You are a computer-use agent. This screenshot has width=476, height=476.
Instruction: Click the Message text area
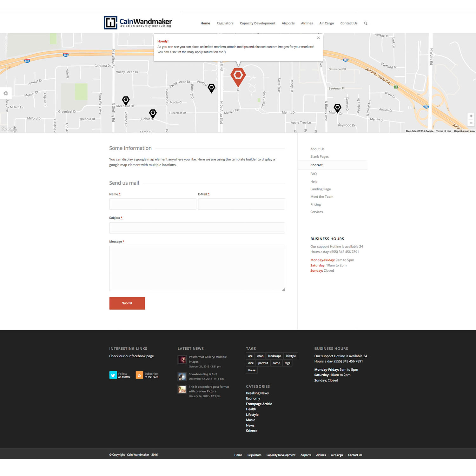[197, 268]
